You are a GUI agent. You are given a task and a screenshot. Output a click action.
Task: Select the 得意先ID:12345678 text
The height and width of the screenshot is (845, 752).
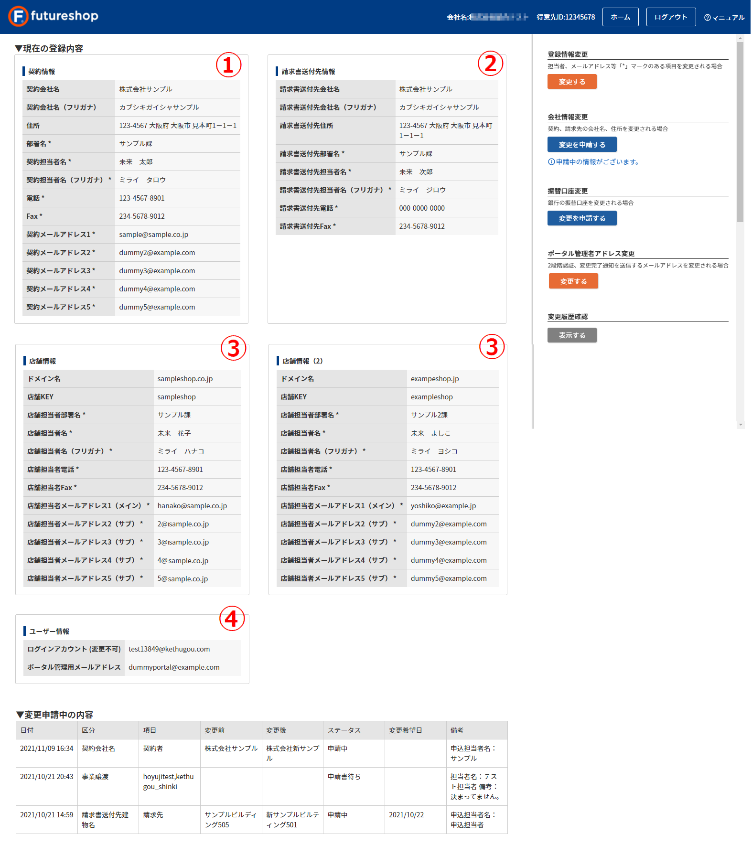[566, 17]
